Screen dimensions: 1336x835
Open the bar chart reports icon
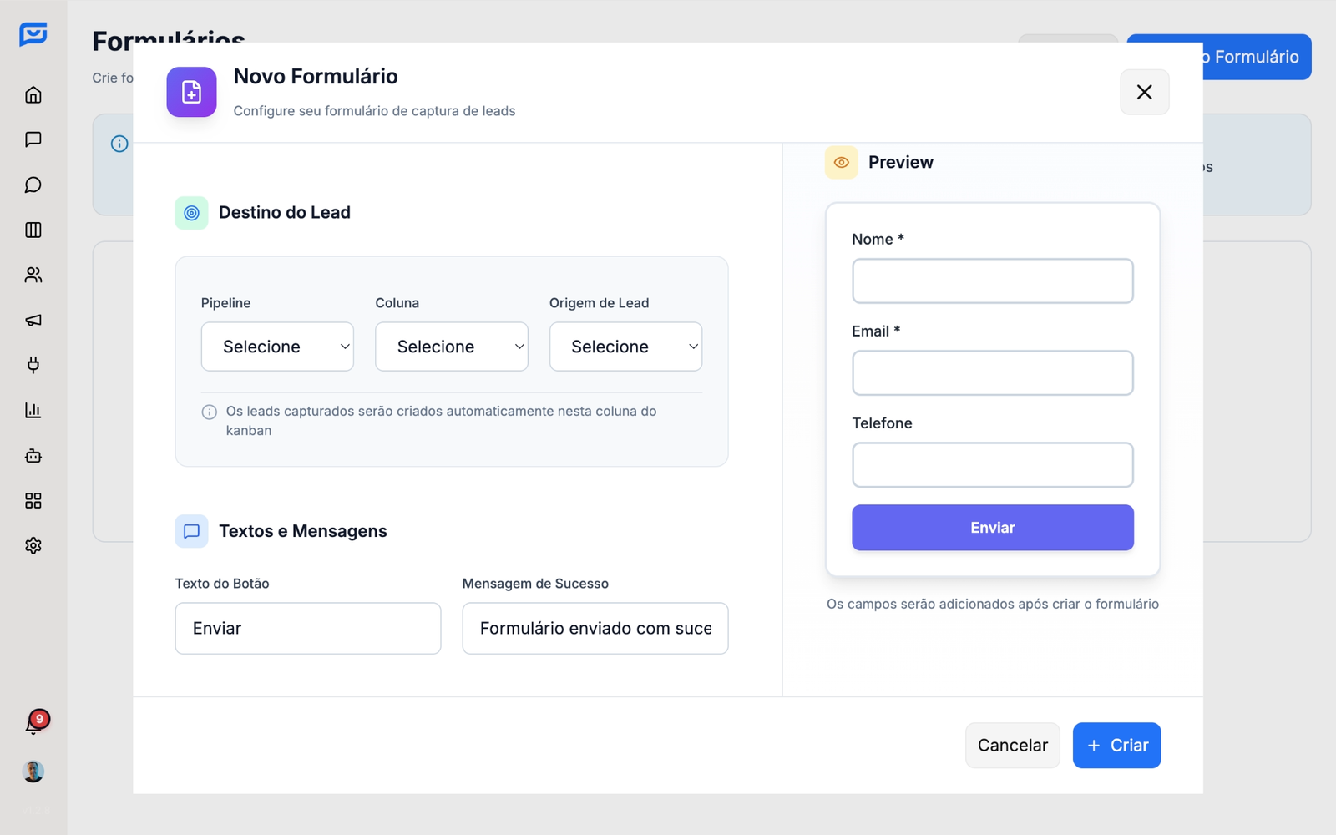point(33,410)
